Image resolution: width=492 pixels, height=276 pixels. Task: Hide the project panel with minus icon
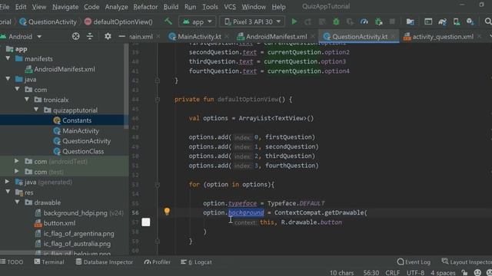click(x=121, y=36)
